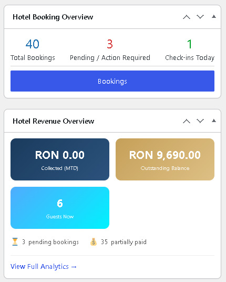Move Hotel Revenue Overview widget up

pos(187,121)
